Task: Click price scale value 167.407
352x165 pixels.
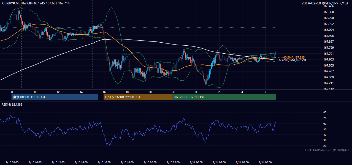Action: tap(328, 71)
